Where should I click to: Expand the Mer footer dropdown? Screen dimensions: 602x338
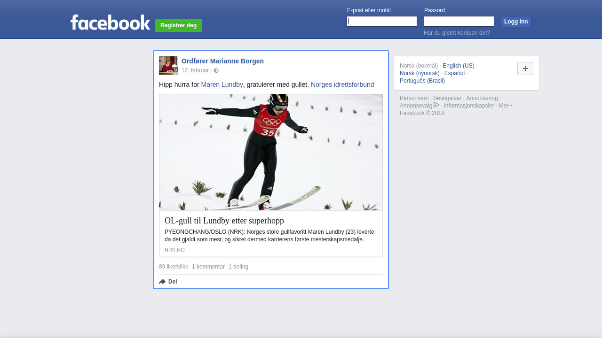coord(506,106)
